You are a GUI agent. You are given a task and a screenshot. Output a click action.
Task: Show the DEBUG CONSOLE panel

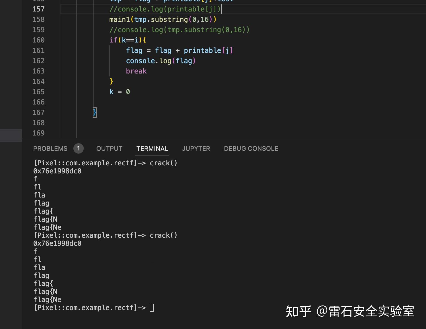tap(251, 148)
